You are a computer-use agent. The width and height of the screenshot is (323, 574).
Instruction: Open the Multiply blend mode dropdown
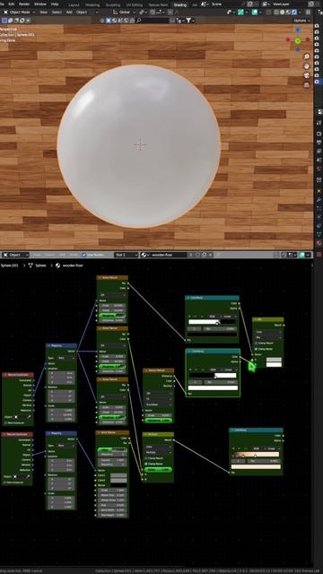[158, 452]
